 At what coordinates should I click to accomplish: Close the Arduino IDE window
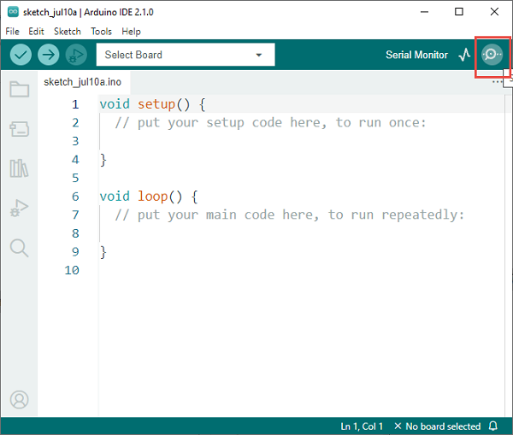tap(494, 12)
